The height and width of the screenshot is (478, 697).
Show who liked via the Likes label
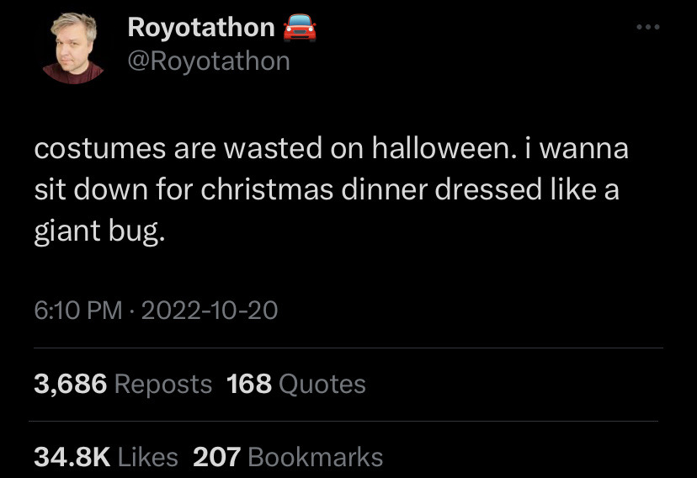point(148,457)
